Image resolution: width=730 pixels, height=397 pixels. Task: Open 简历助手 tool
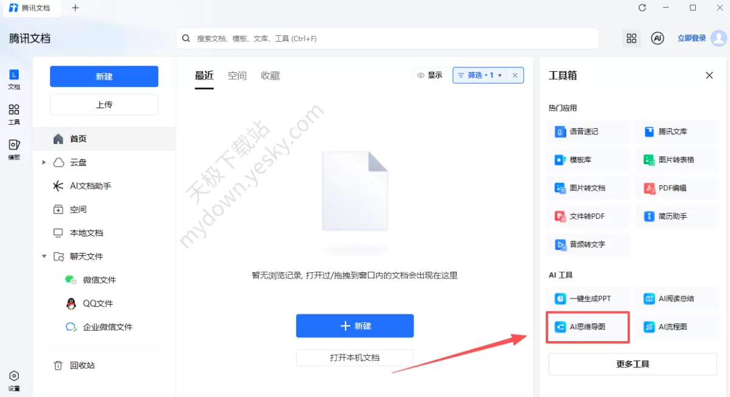point(677,216)
